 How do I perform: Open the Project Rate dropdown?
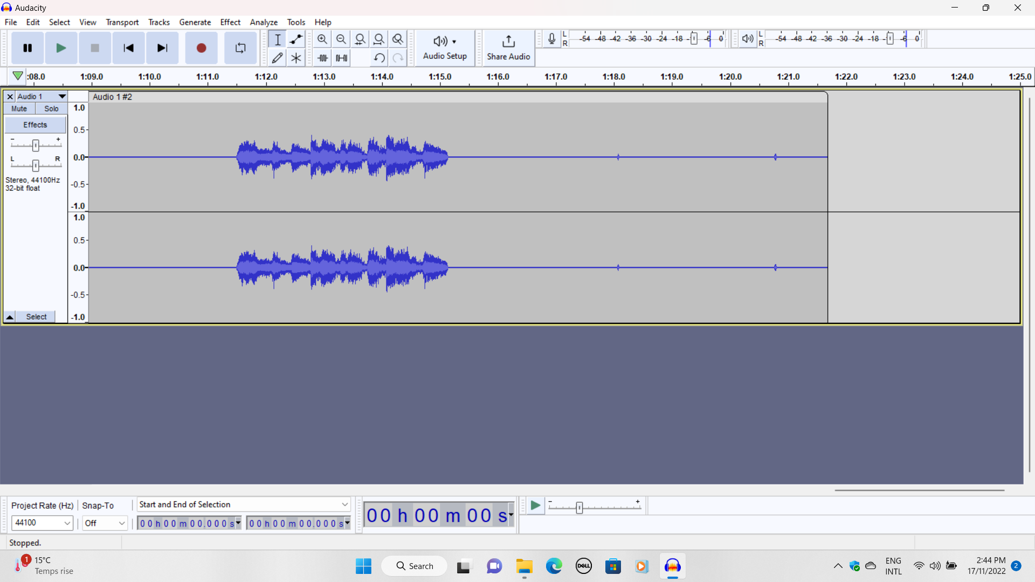(x=42, y=523)
